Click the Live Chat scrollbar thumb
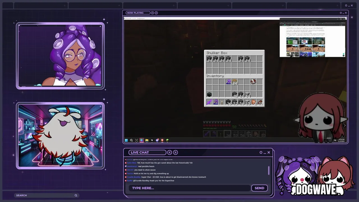Screen dimensions: 359x202 269,170
